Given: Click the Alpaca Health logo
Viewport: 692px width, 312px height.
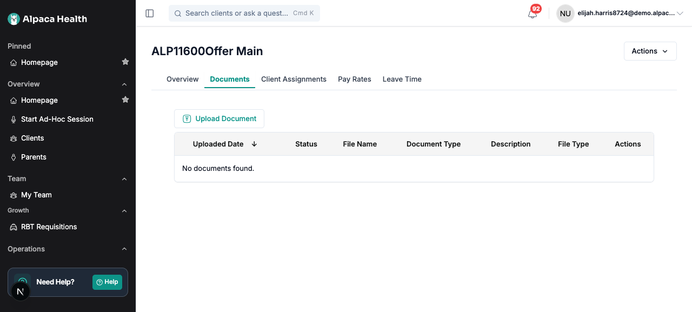Looking at the screenshot, I should (x=47, y=19).
